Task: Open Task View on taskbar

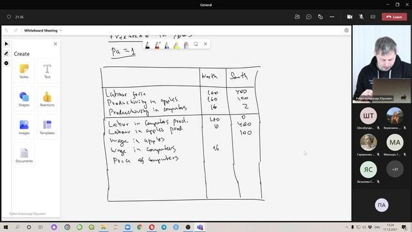Action: click(40, 227)
